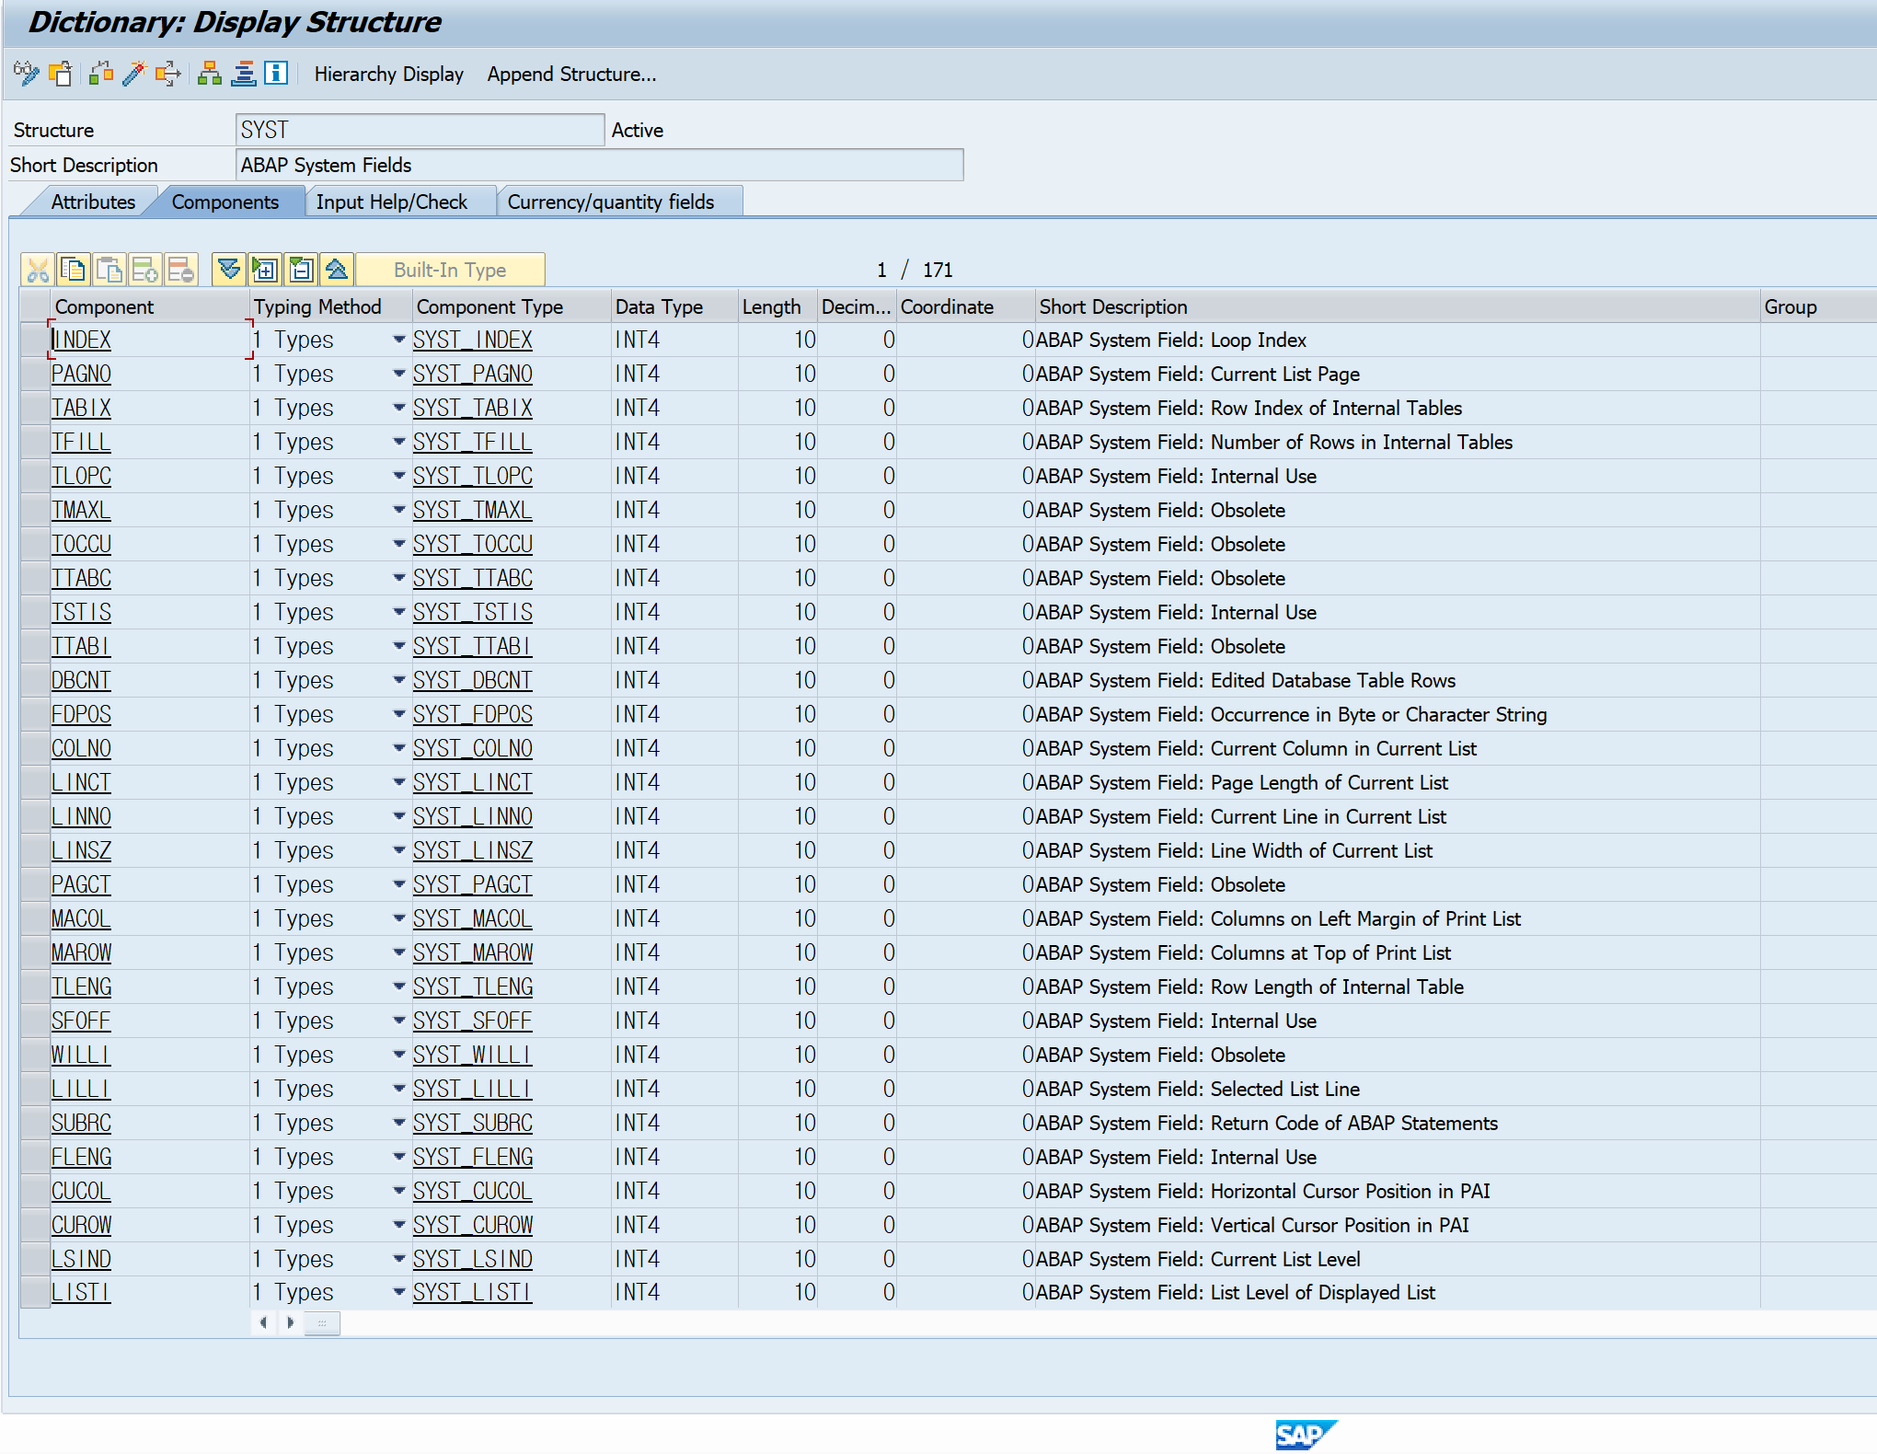Click the Navigation window stack icon

click(x=244, y=74)
